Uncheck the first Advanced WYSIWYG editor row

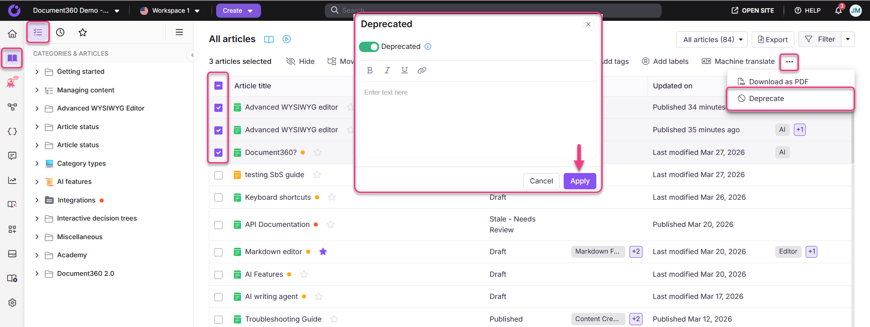[218, 107]
